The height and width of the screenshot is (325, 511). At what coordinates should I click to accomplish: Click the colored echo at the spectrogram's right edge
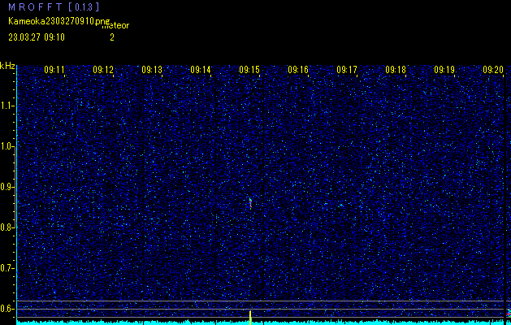point(509,314)
